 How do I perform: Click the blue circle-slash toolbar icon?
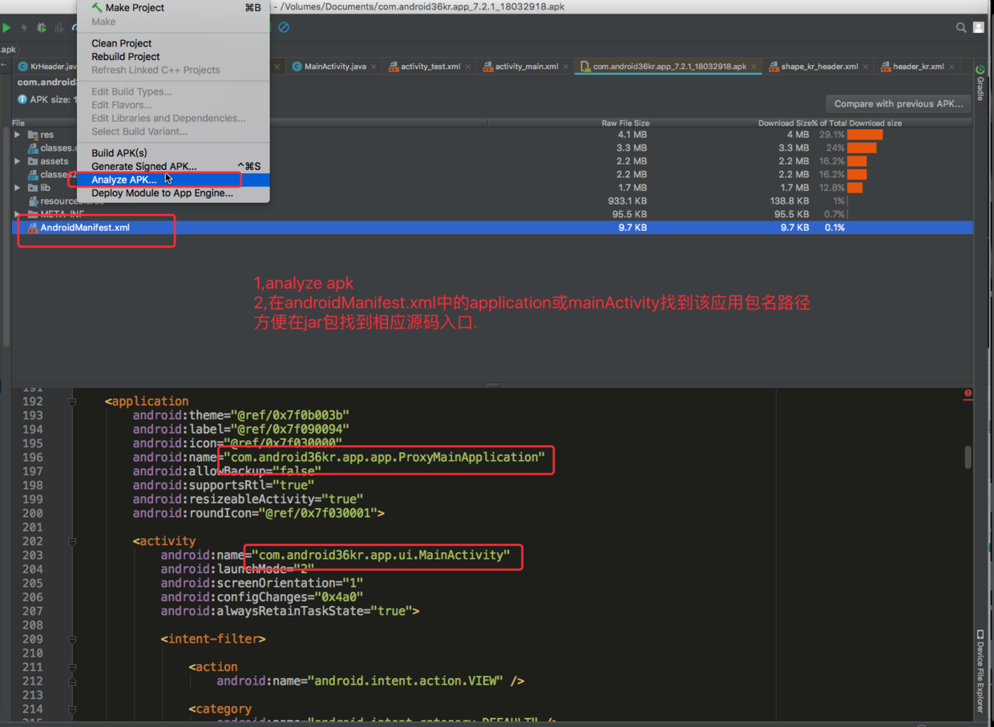(x=284, y=27)
